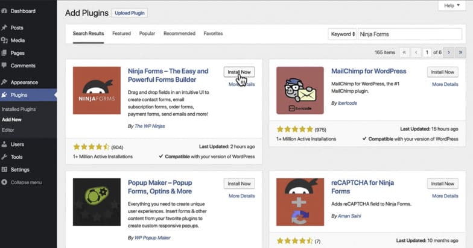This screenshot has width=473, height=248.
Task: Click the Dashboard icon in sidebar
Action: tap(5, 11)
